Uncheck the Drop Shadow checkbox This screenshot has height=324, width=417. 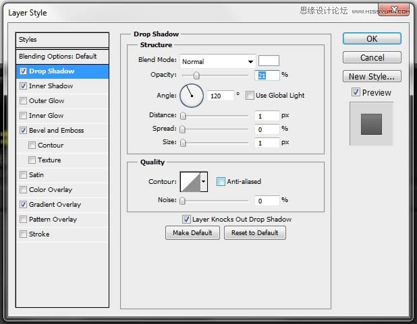[23, 71]
